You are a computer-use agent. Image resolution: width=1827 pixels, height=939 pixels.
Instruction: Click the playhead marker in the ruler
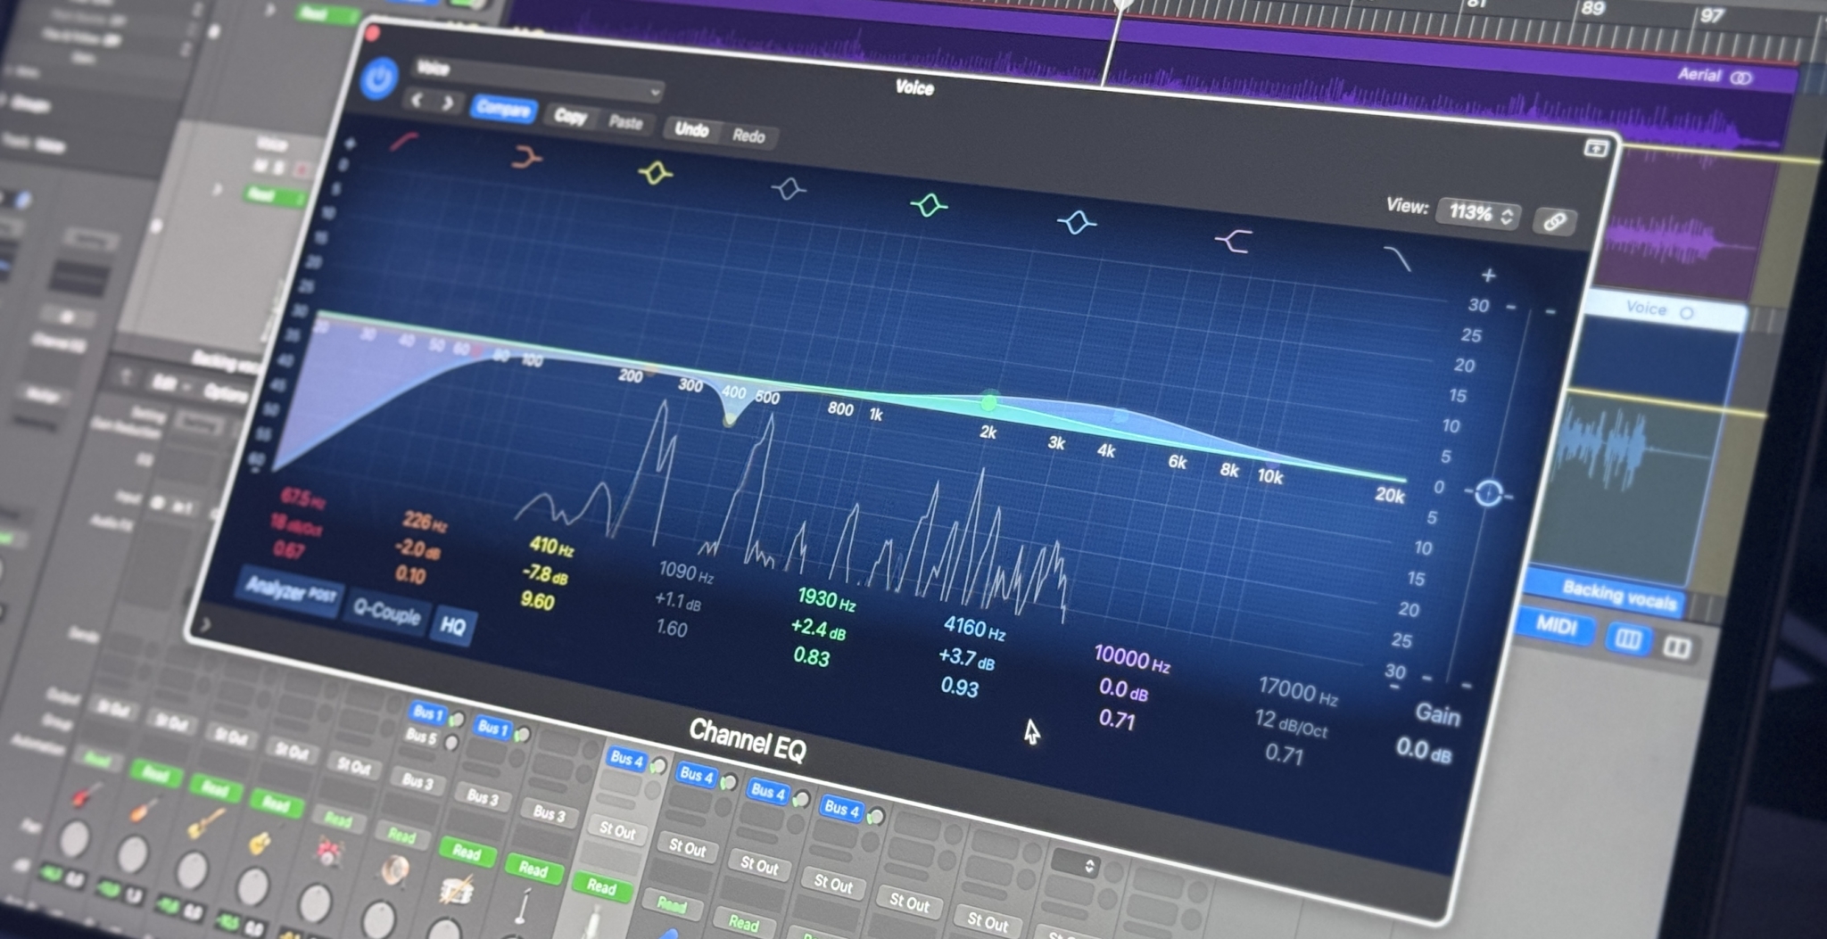1123,5
